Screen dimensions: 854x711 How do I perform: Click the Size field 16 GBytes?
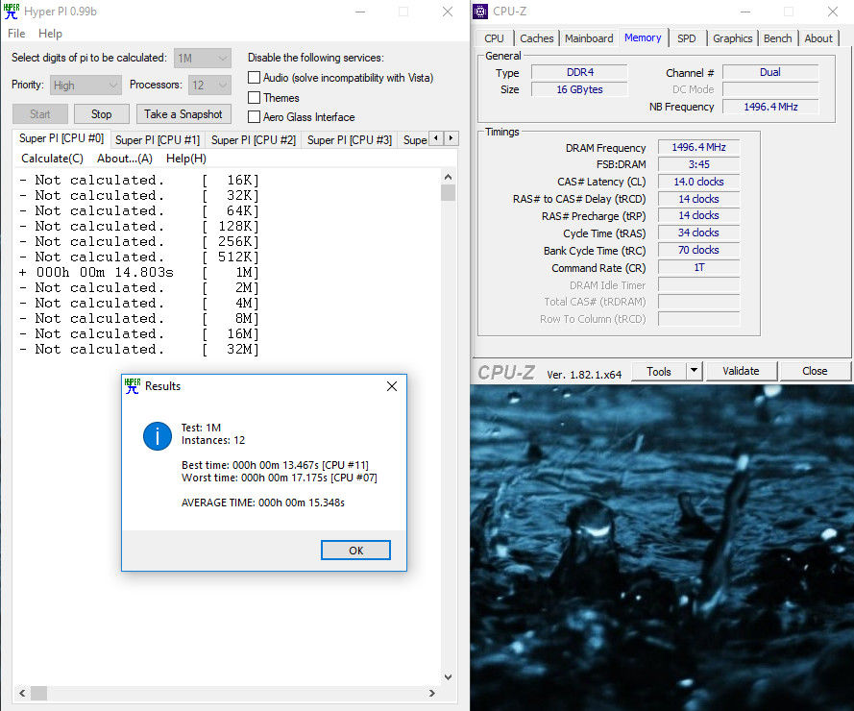pos(579,89)
